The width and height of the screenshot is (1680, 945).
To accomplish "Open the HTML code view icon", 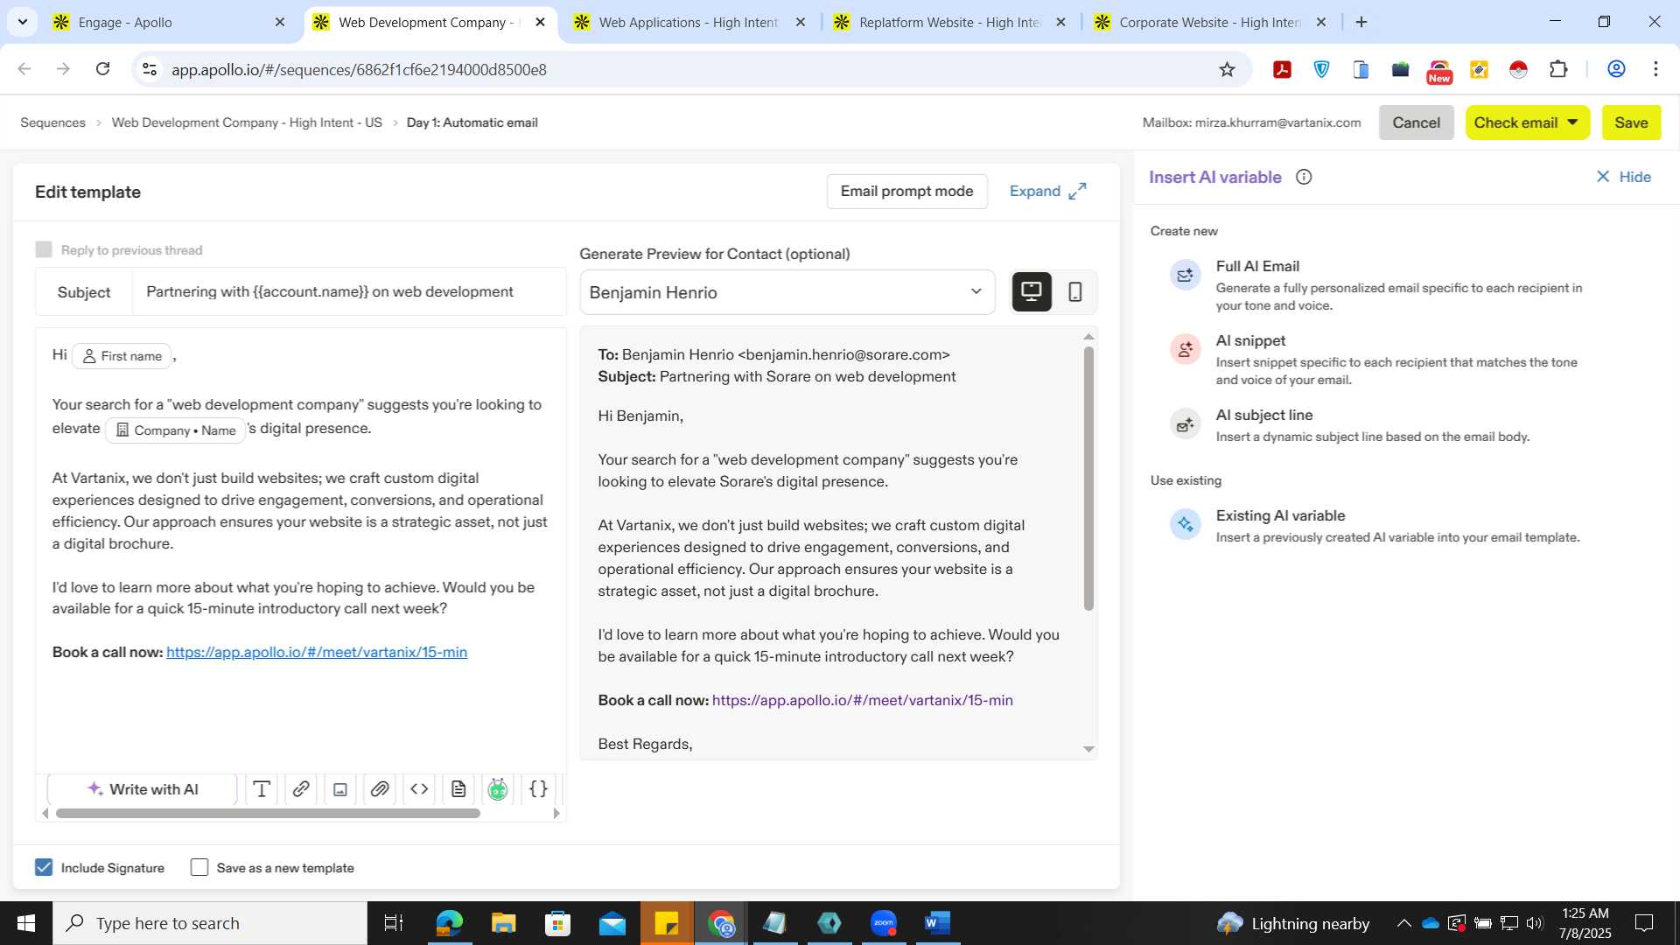I will (419, 789).
